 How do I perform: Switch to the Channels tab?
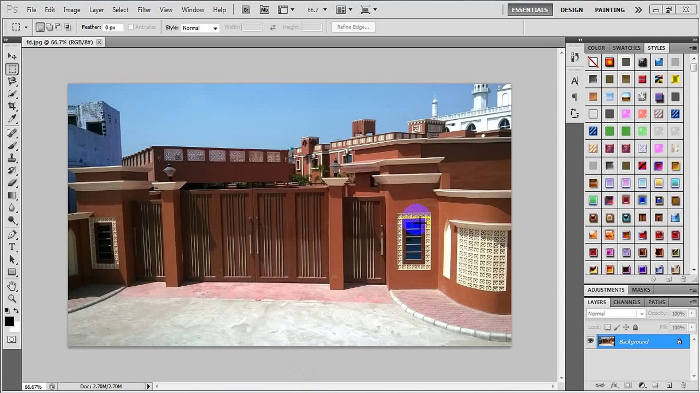[626, 302]
